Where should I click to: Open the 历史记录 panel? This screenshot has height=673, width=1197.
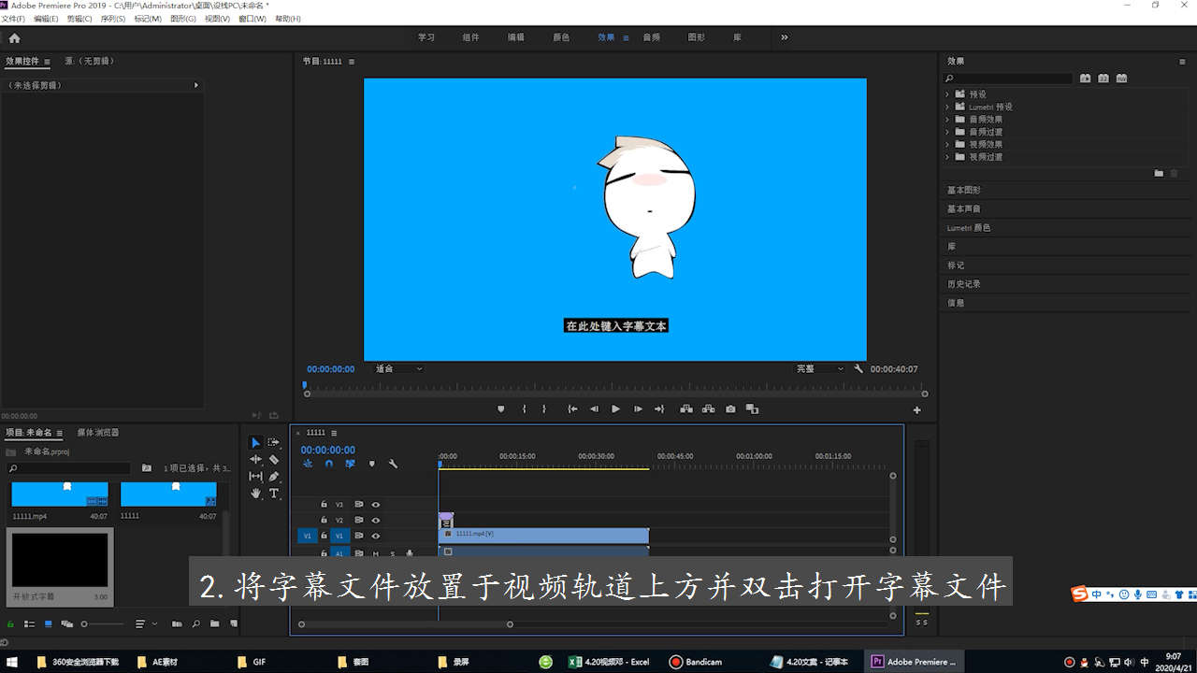click(x=964, y=284)
